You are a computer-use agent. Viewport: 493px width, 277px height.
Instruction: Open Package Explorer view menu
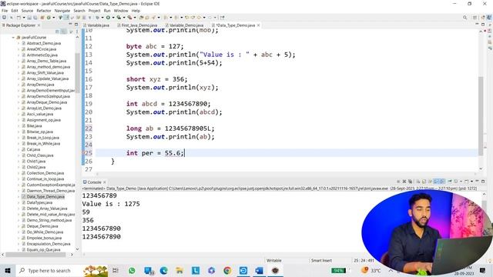click(77, 32)
